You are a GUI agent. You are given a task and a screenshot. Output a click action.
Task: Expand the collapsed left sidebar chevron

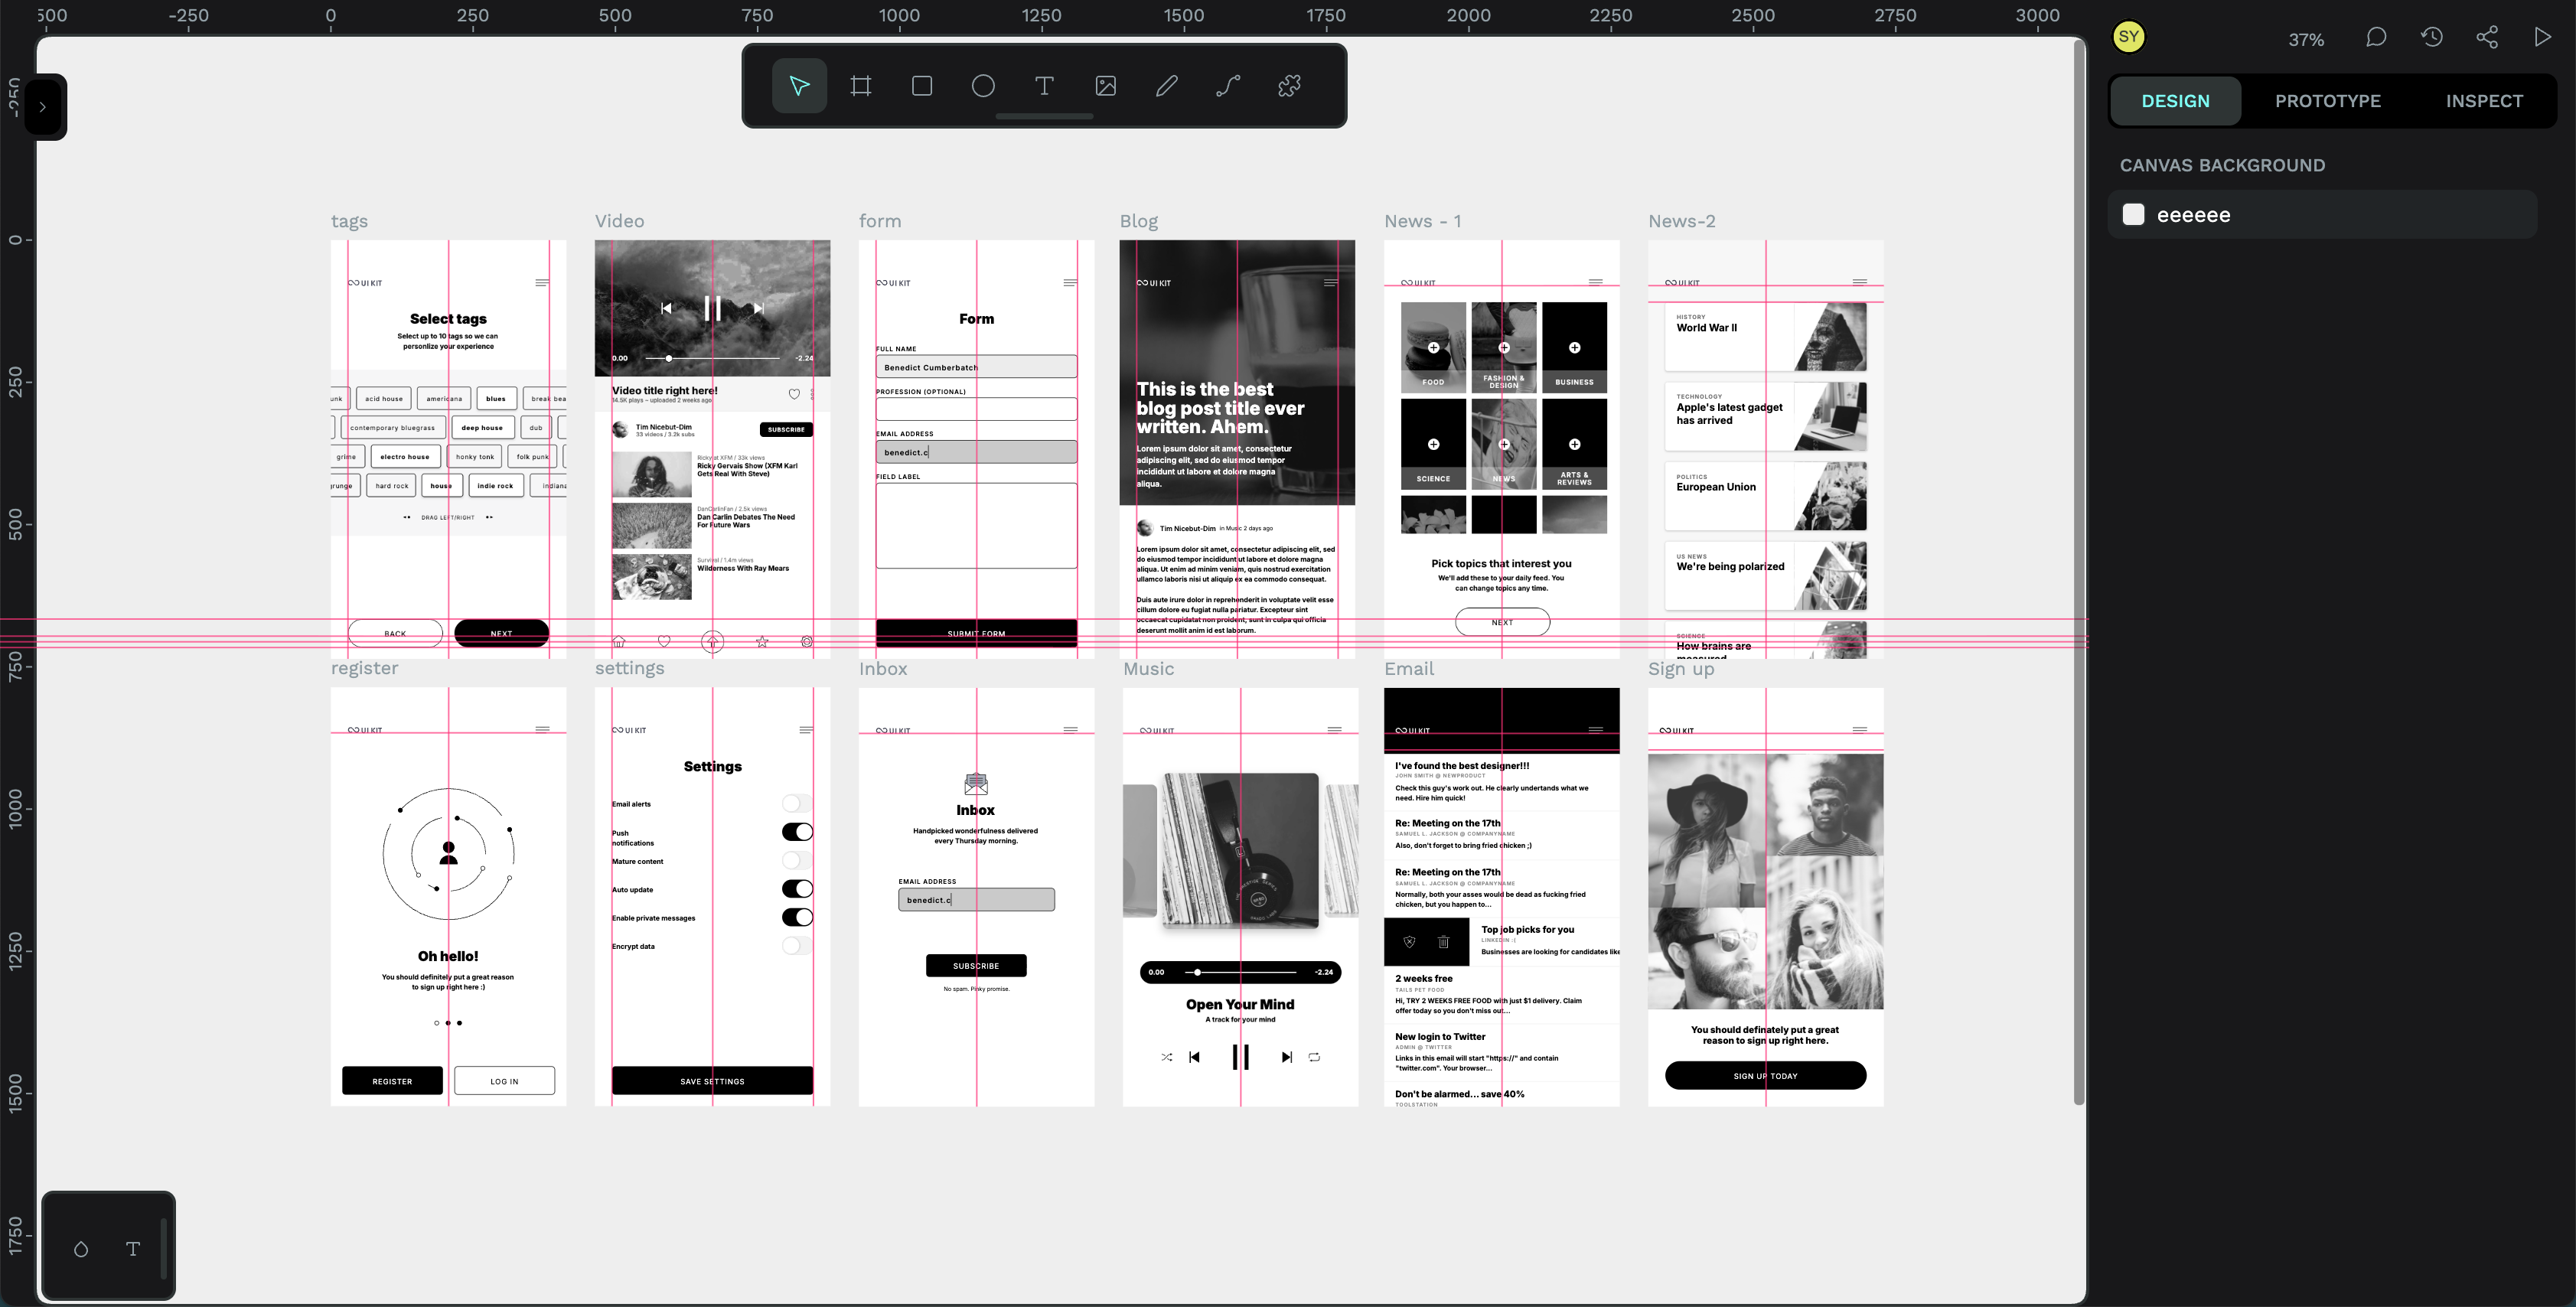tap(42, 107)
